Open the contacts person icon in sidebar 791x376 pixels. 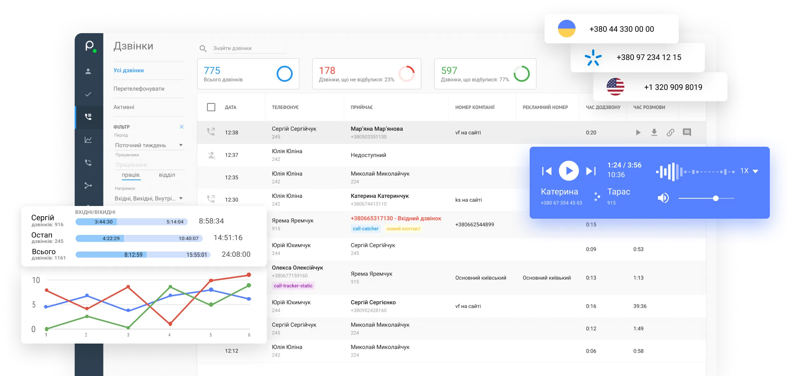(x=88, y=71)
